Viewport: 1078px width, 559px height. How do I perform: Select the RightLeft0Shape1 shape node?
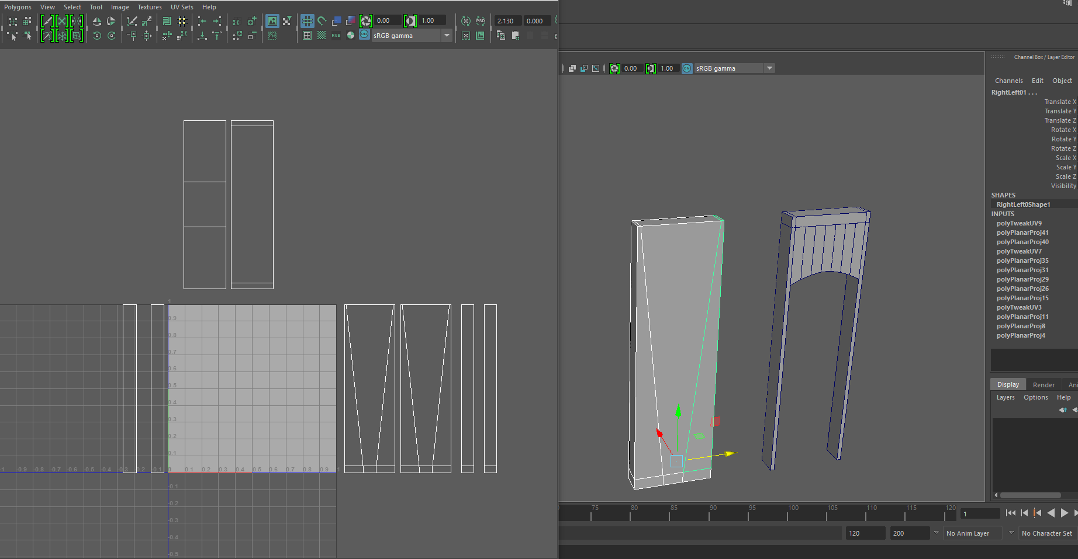(x=1024, y=204)
